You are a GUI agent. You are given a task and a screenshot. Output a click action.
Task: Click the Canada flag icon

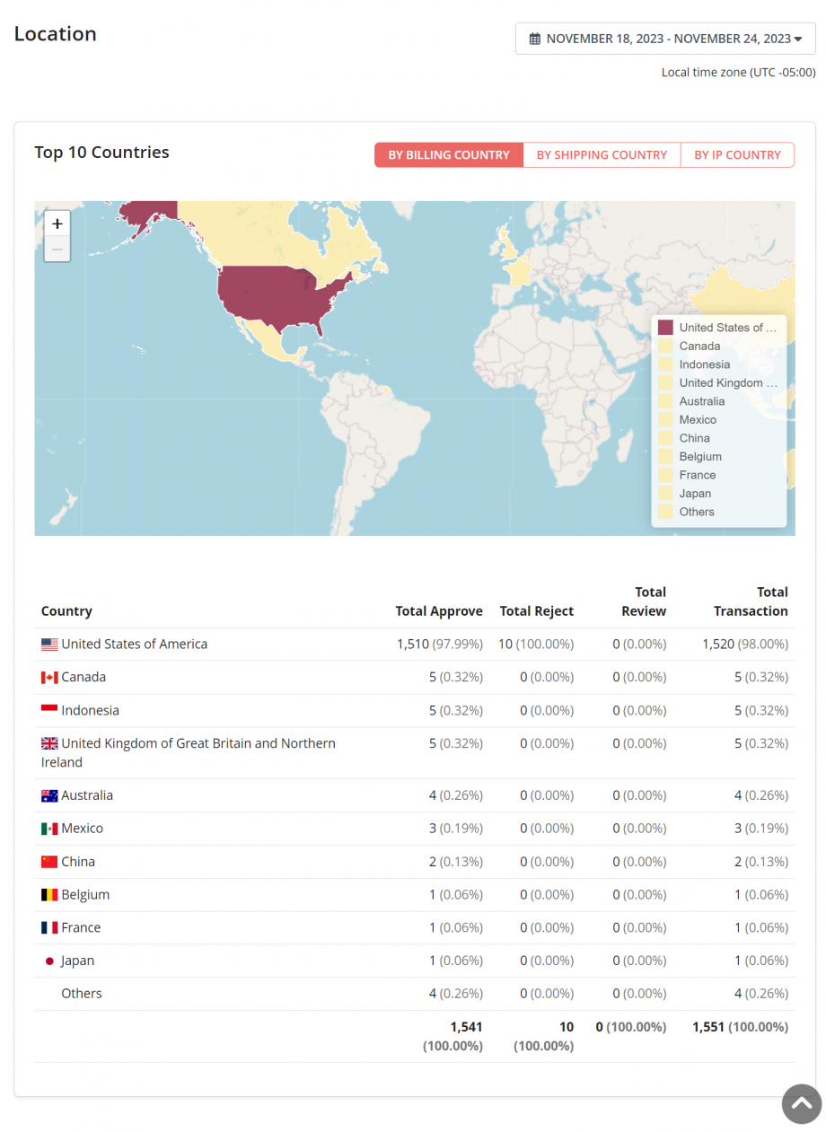[x=48, y=677]
